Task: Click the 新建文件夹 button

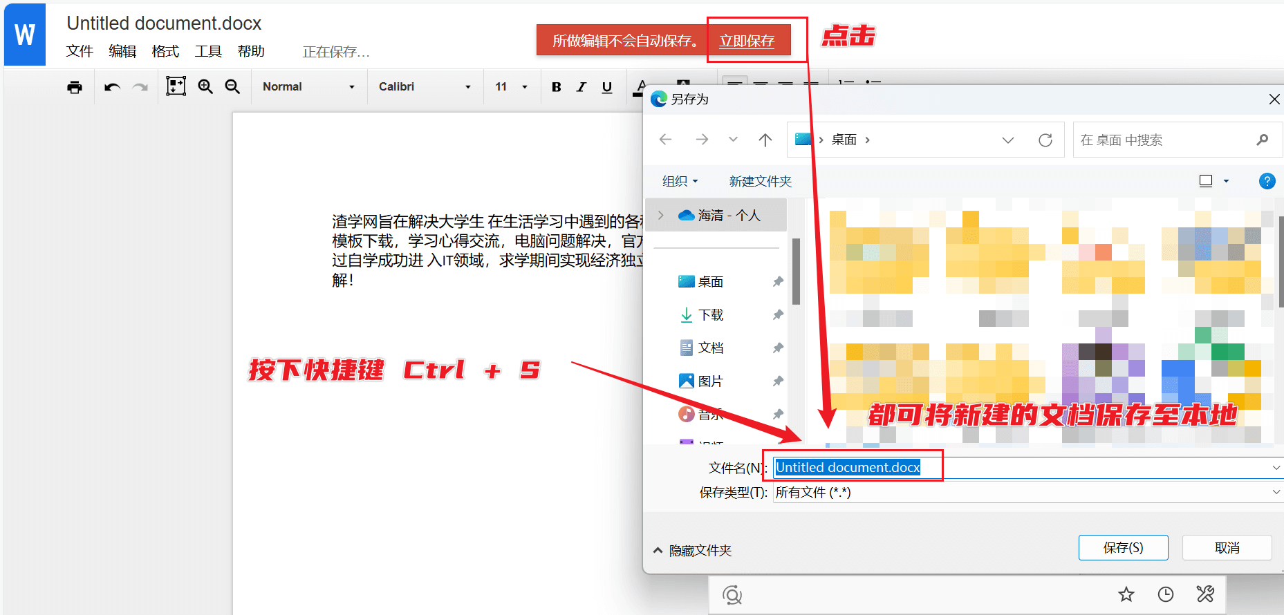Action: (761, 181)
